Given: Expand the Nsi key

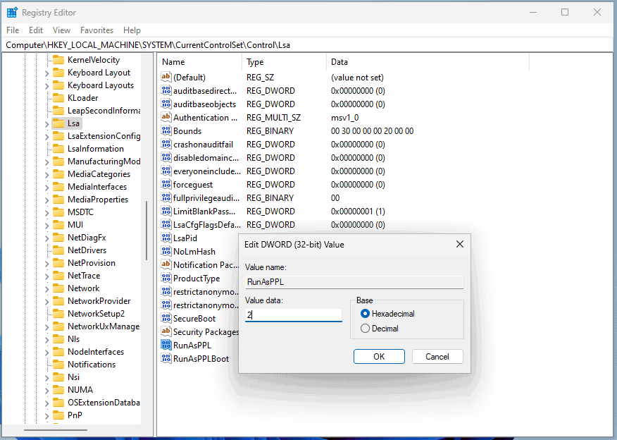Looking at the screenshot, I should point(46,378).
